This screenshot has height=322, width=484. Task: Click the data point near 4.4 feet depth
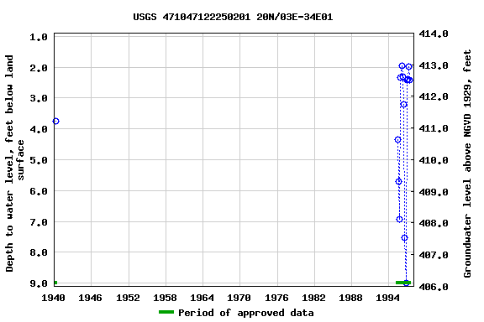397,140
